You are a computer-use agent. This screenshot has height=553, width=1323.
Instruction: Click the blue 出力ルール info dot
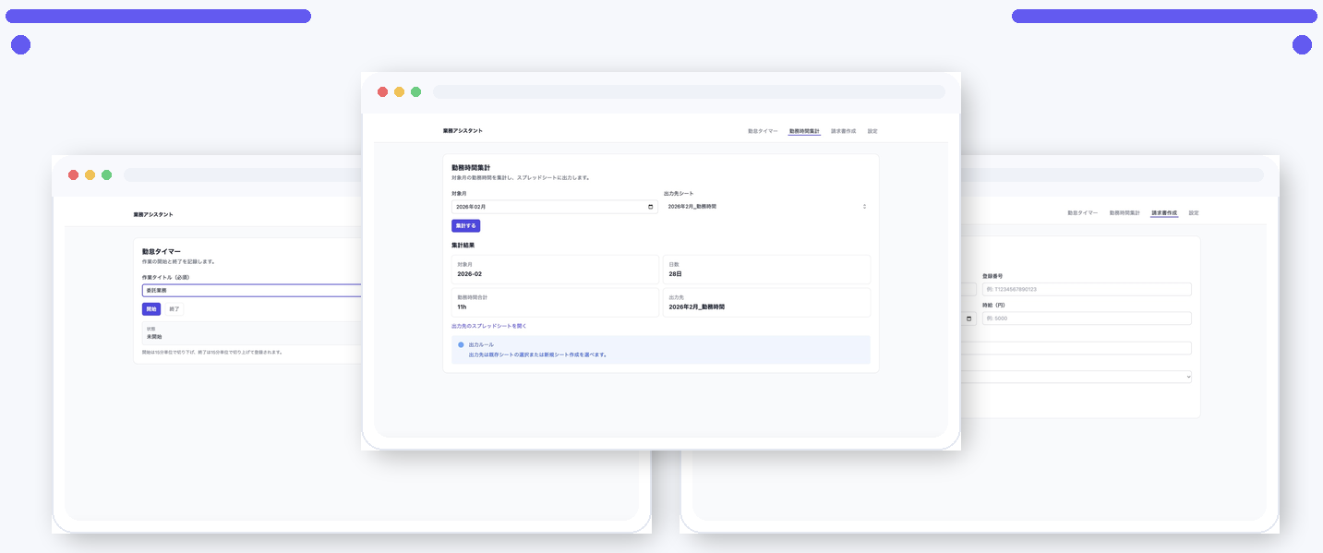462,344
